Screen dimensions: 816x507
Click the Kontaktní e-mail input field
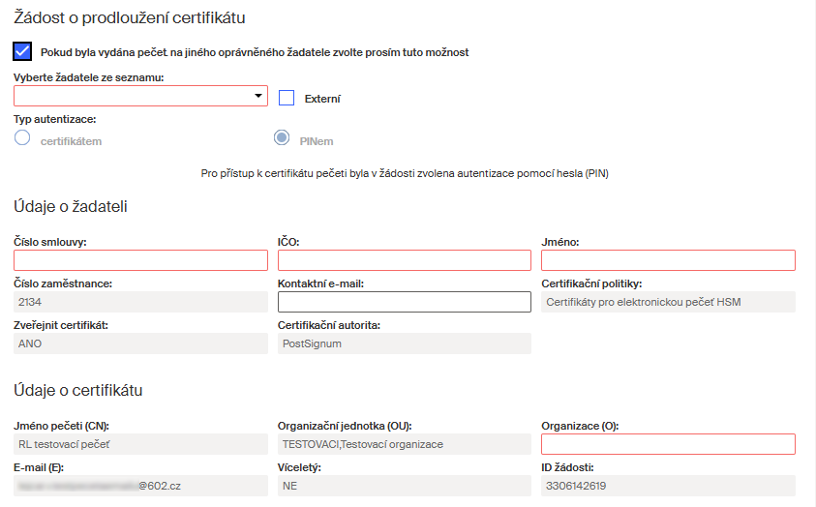point(404,302)
